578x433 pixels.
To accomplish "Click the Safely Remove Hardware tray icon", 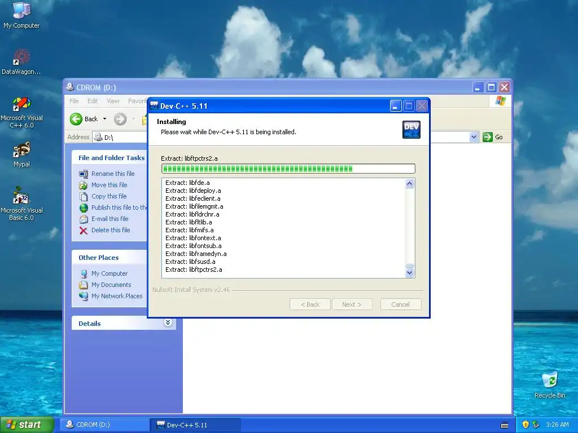I will point(536,425).
